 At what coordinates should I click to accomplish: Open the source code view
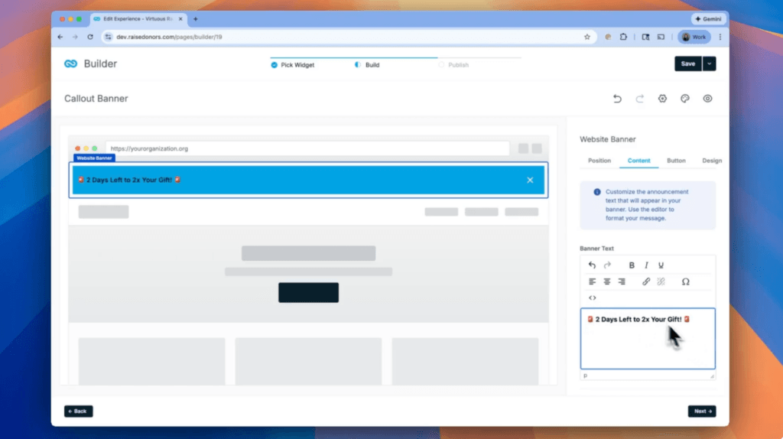click(593, 298)
